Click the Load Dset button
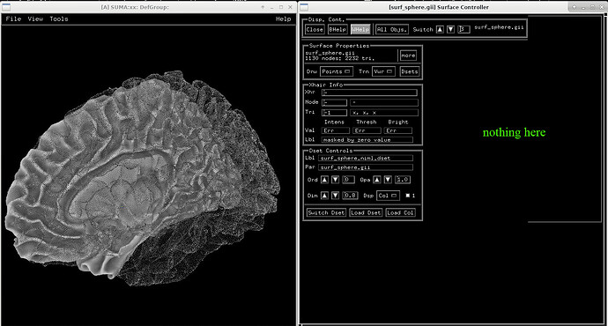 click(x=366, y=212)
